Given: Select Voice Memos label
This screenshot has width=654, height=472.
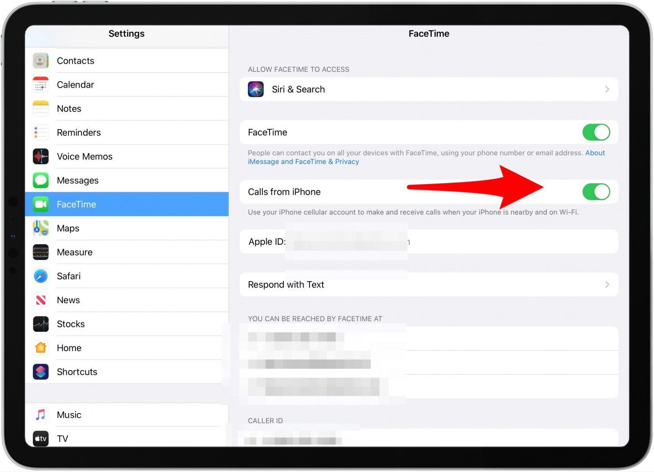Looking at the screenshot, I should tap(84, 156).
